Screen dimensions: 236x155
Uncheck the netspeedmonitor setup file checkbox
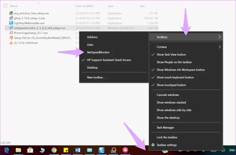pos(7,28)
